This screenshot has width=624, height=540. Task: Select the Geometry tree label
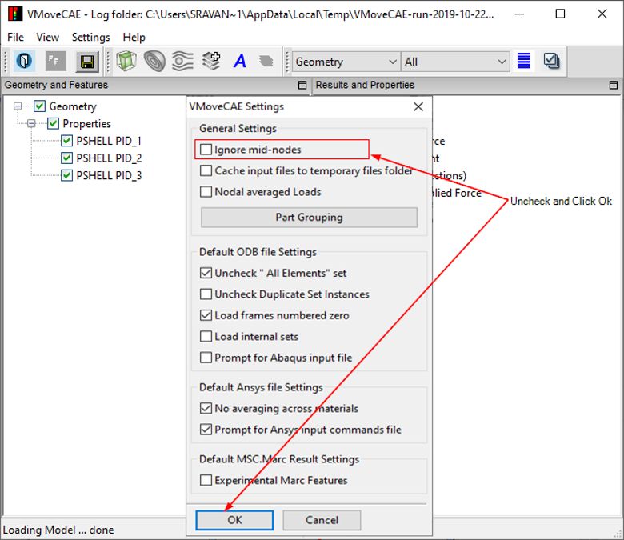point(73,106)
